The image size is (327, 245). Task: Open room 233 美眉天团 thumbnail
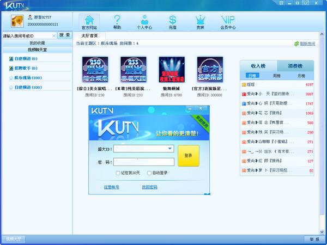pyautogui.click(x=134, y=69)
